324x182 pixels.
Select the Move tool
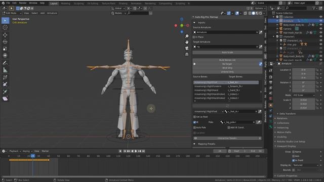tap(5, 35)
